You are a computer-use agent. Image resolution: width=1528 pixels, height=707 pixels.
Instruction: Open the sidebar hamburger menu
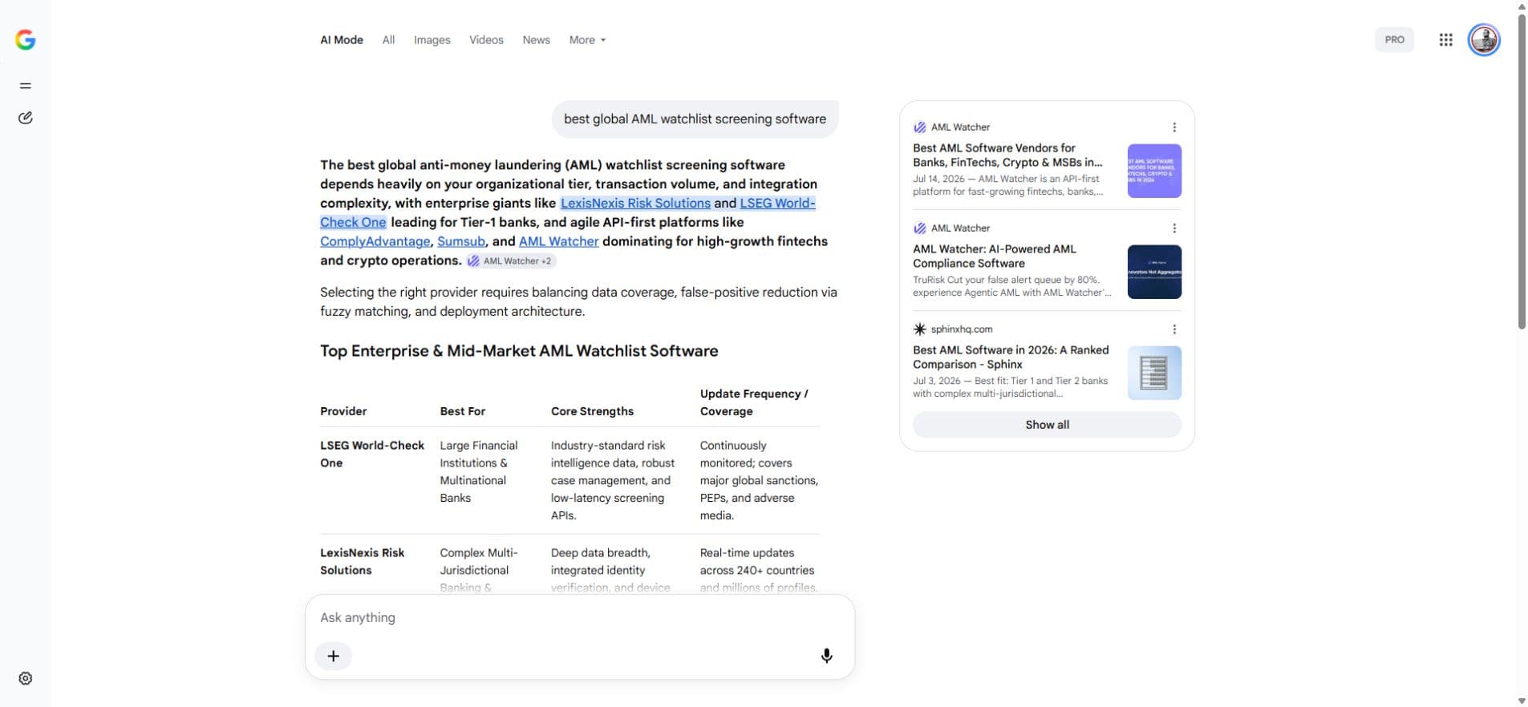(x=26, y=86)
